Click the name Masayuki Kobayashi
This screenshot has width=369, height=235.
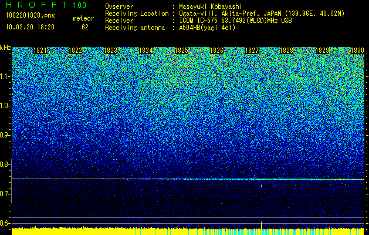(x=211, y=6)
